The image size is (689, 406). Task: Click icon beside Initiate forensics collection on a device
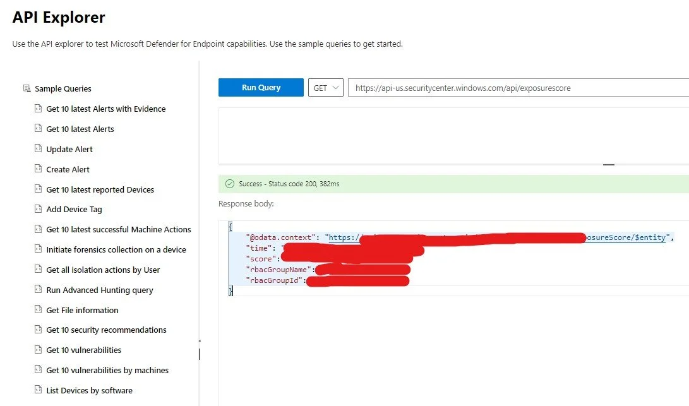pos(39,249)
